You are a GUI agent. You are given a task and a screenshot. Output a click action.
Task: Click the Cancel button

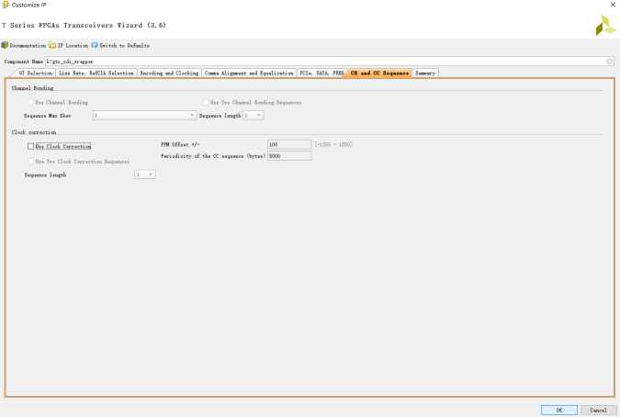[x=598, y=410]
